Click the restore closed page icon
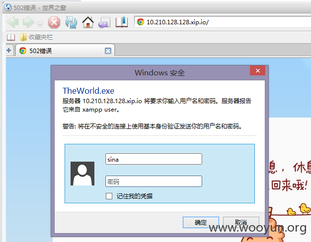Image resolution: width=311 pixels, height=242 pixels. 104,22
